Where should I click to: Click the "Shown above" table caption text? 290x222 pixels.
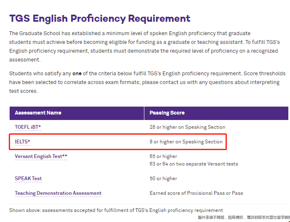pyautogui.click(x=116, y=210)
